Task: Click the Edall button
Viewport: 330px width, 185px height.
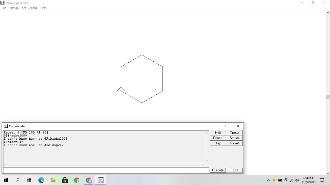Action: click(x=234, y=170)
